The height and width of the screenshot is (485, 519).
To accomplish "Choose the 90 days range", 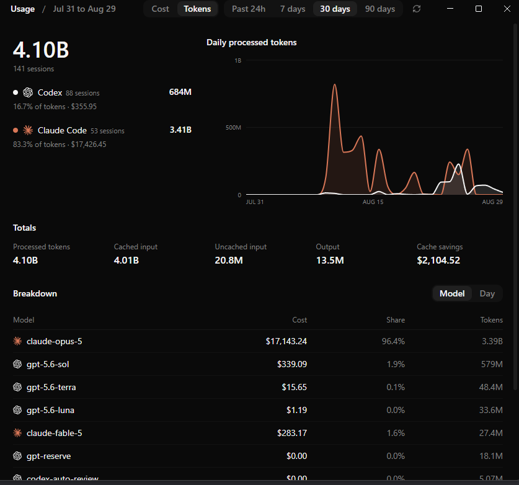I will coord(380,9).
